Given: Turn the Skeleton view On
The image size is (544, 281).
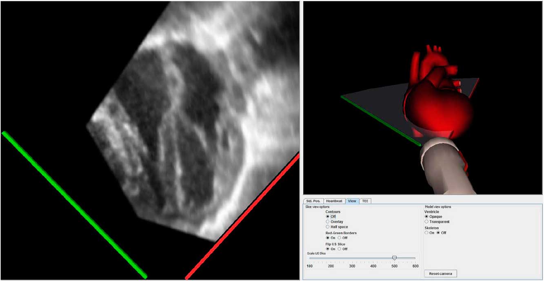Looking at the screenshot, I should click(x=426, y=232).
